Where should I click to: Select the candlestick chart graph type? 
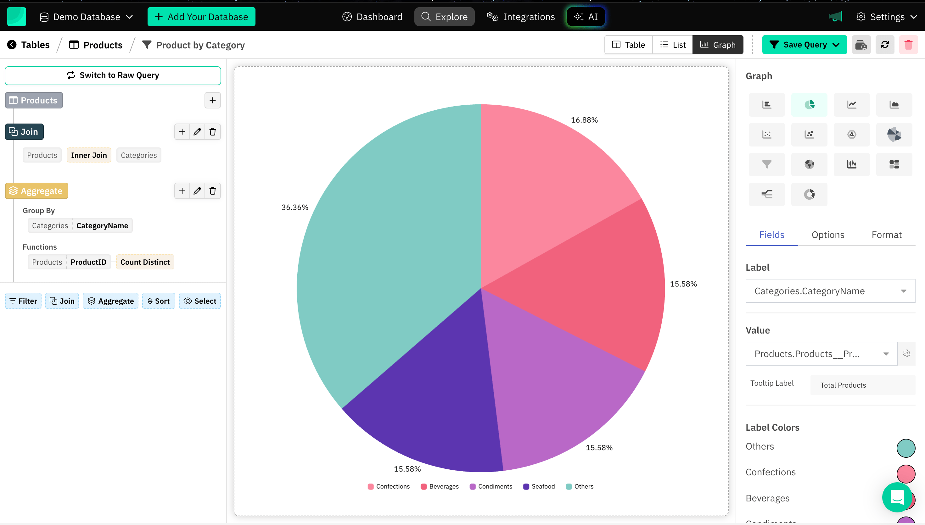click(x=852, y=164)
